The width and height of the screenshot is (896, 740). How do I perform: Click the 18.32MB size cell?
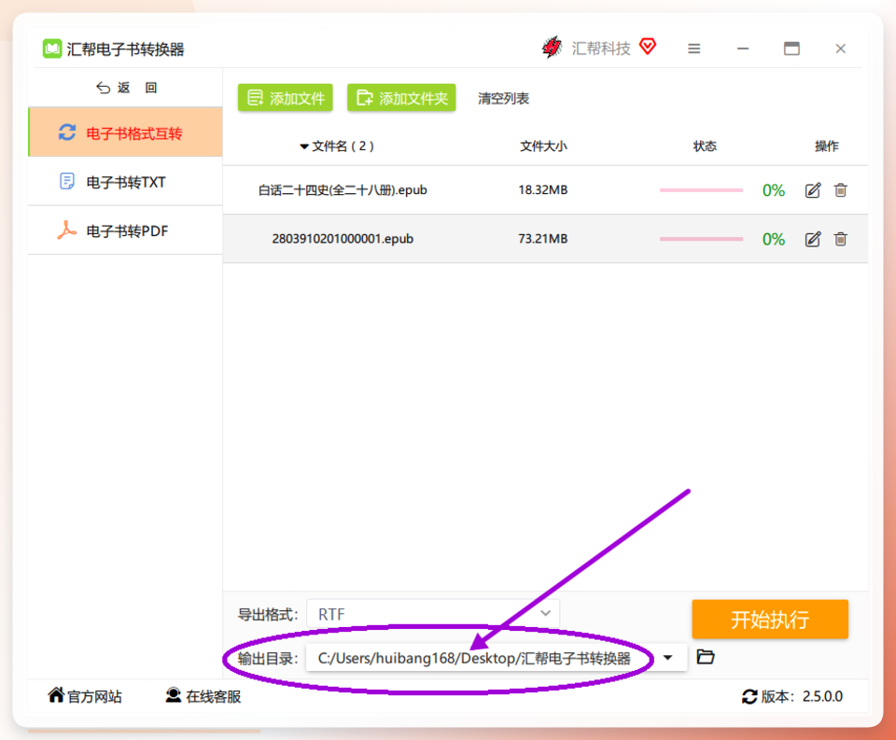[543, 189]
